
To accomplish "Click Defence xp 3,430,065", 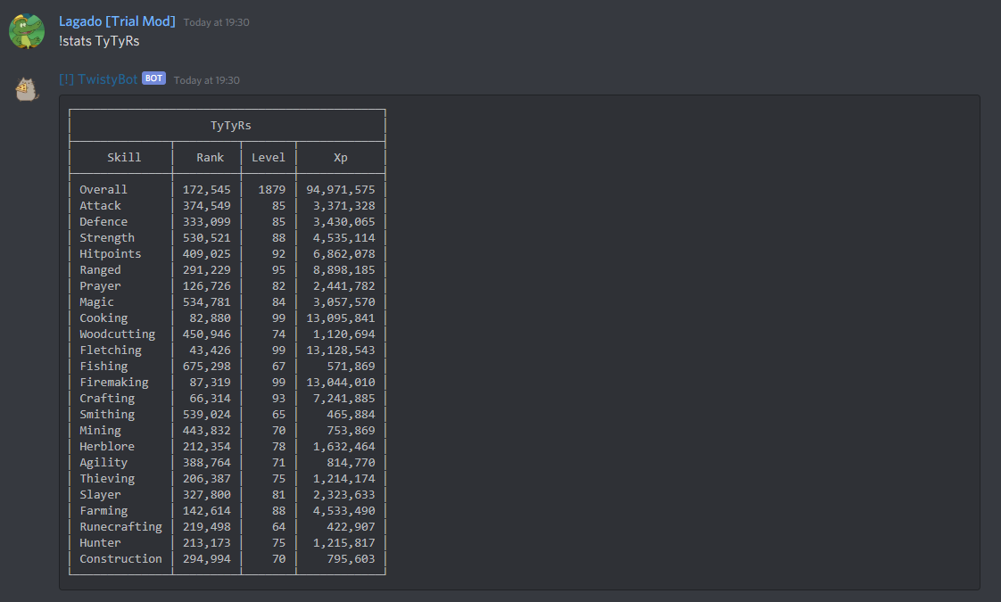I will 344,221.
